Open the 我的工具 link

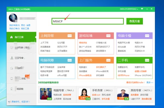pos(25,28)
